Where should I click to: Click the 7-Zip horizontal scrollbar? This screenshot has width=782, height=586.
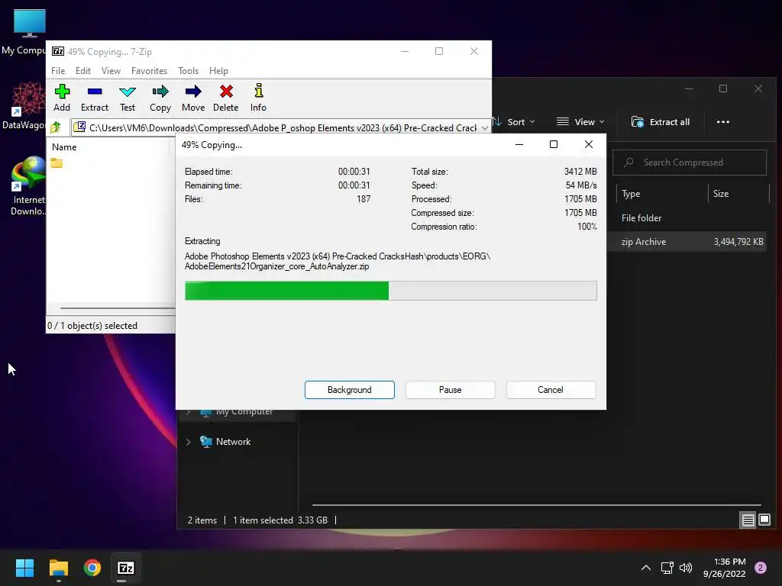[118, 308]
